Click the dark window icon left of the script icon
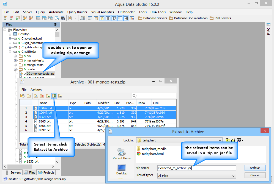This screenshot has width=274, height=184. pos(63,18)
